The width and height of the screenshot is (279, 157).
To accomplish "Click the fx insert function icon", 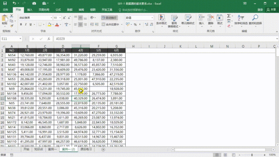I will [48, 39].
